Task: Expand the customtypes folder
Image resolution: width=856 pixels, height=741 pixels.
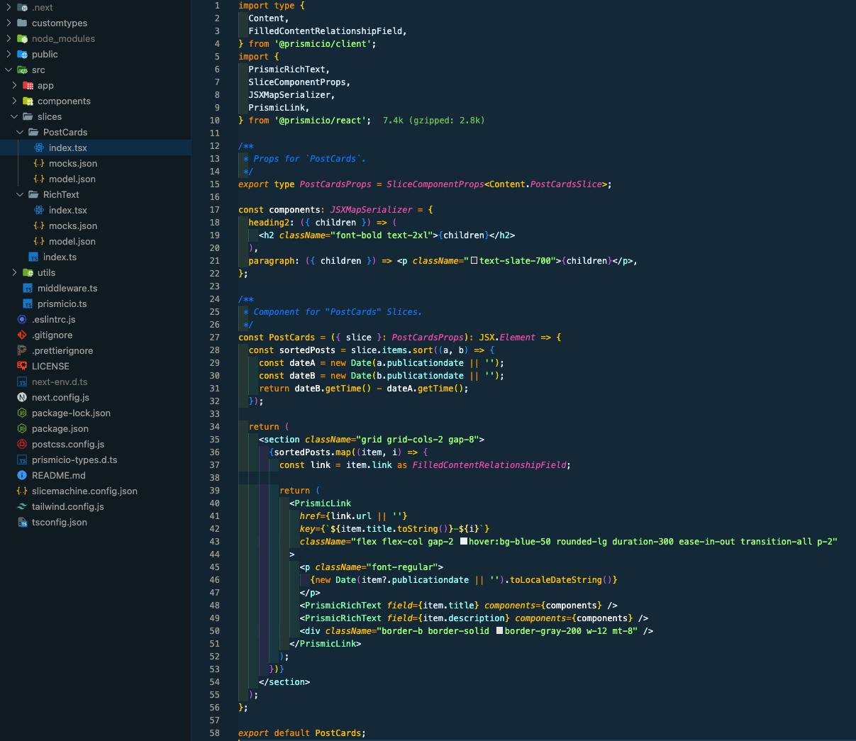Action: (9, 23)
